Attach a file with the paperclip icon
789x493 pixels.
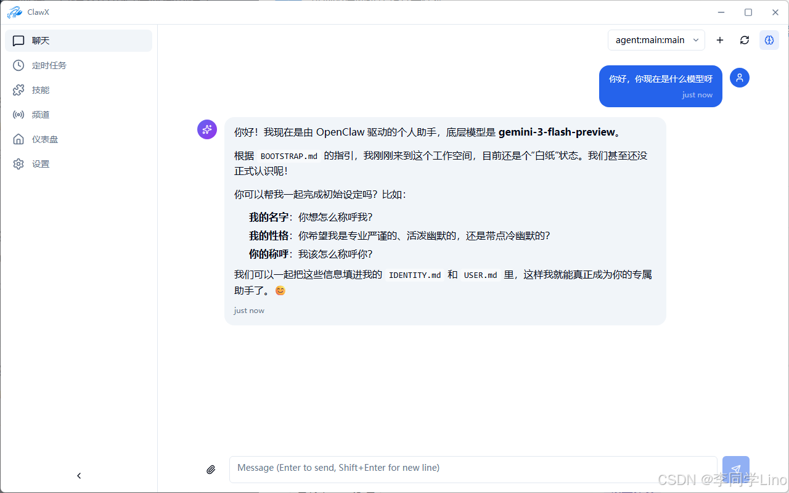click(210, 469)
